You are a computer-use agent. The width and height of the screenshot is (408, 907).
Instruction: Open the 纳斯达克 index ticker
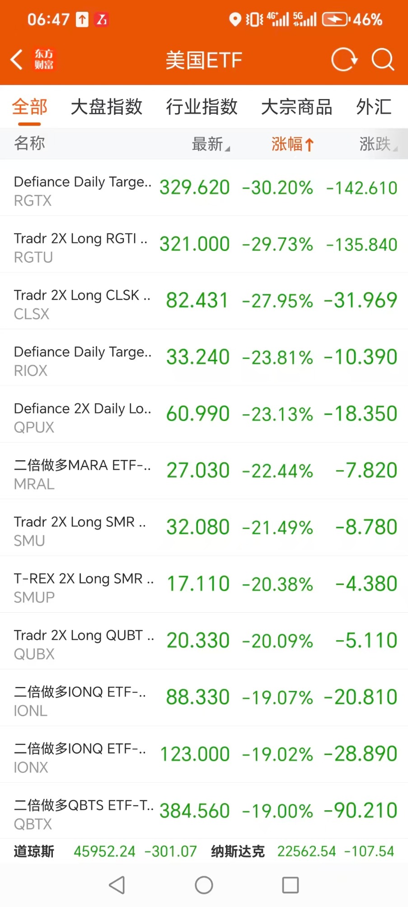(x=302, y=851)
